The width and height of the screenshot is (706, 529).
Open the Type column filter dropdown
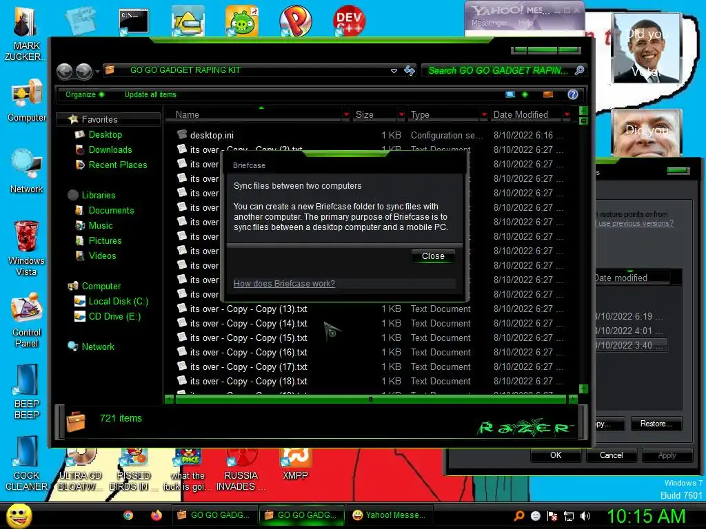[484, 115]
